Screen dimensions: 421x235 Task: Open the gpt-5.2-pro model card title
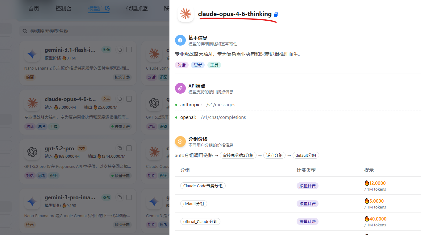(59, 148)
